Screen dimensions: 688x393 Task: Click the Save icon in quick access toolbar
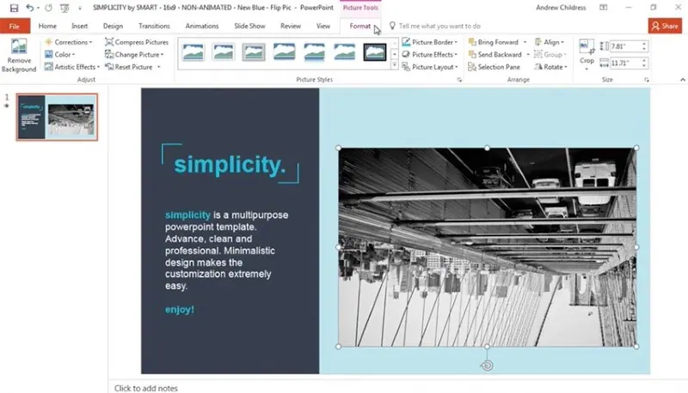click(x=14, y=8)
